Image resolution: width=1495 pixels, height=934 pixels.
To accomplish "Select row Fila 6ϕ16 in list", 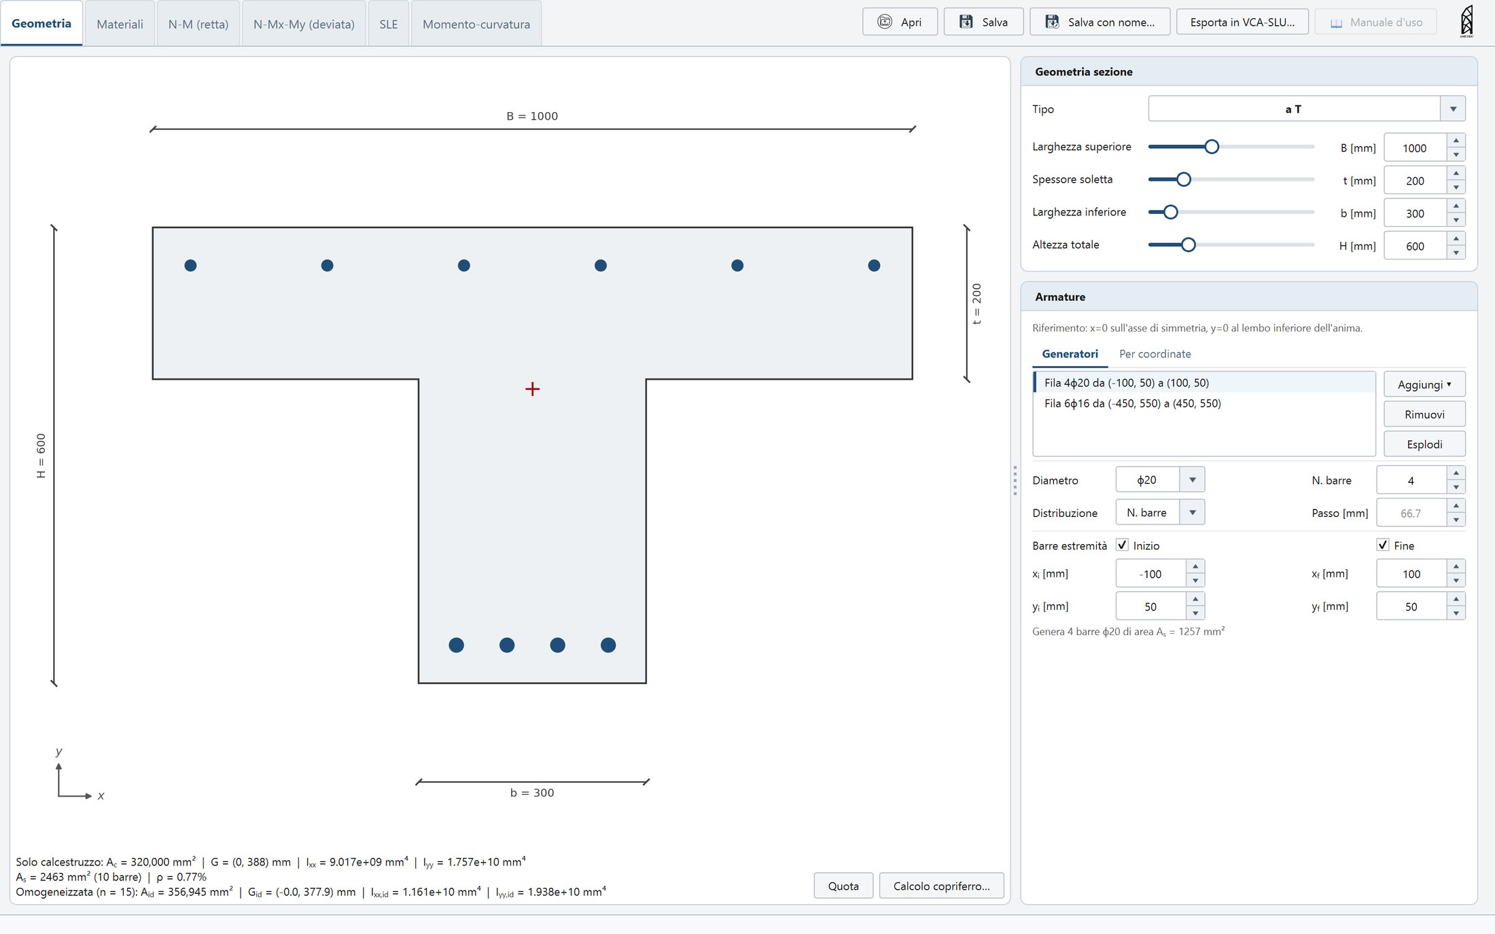I will tap(1203, 403).
